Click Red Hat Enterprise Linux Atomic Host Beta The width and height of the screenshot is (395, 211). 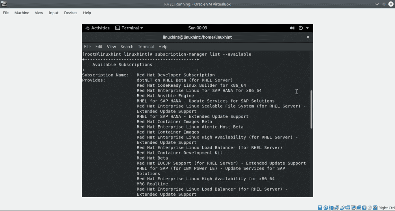[190, 127]
